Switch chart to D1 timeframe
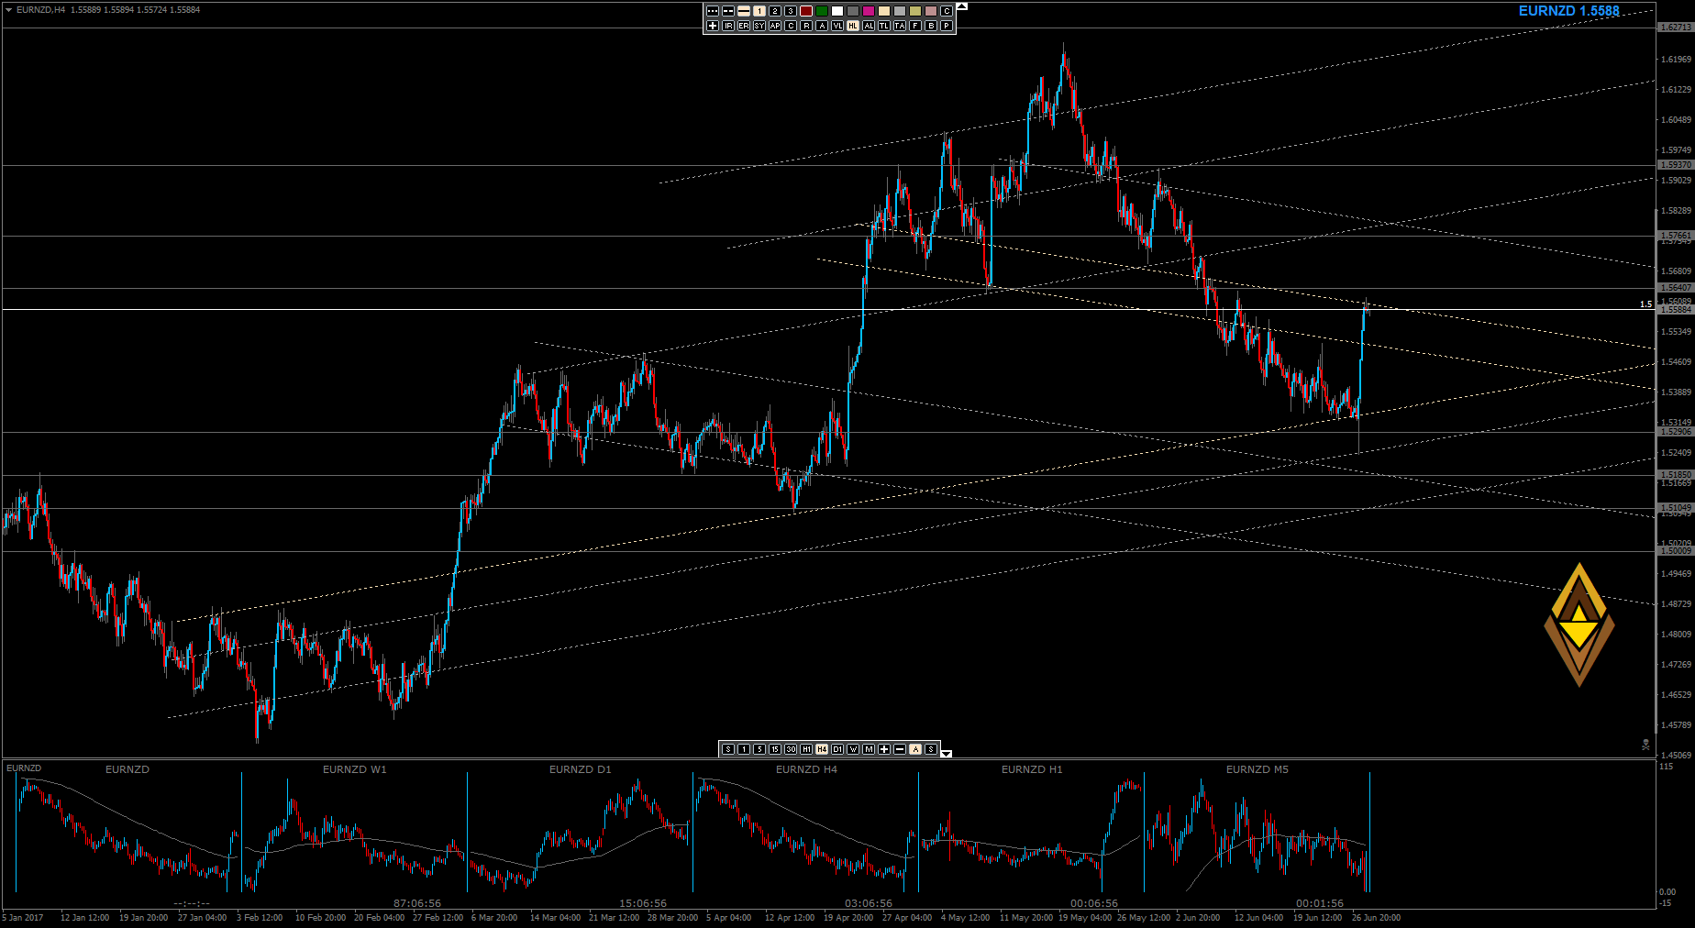Image resolution: width=1695 pixels, height=928 pixels. click(x=837, y=749)
